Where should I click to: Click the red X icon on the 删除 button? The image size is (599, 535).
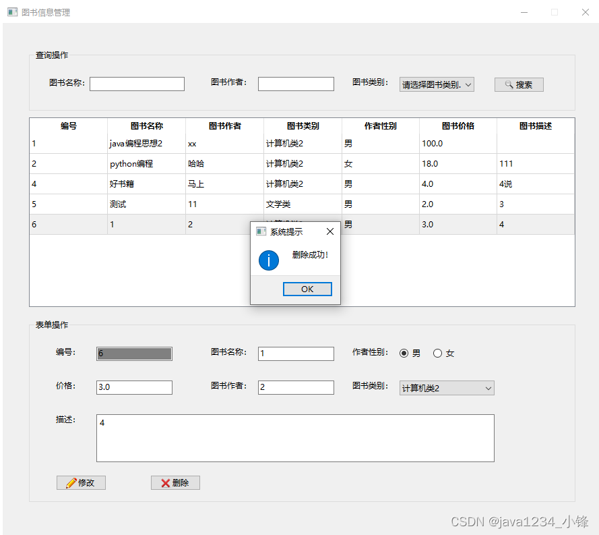pos(166,482)
